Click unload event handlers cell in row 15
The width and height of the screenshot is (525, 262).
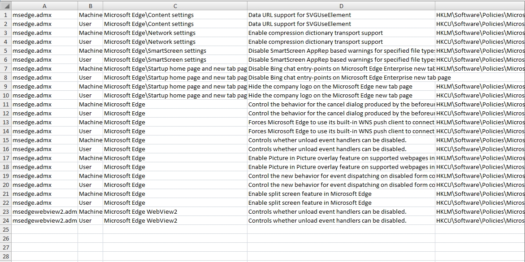(x=341, y=140)
